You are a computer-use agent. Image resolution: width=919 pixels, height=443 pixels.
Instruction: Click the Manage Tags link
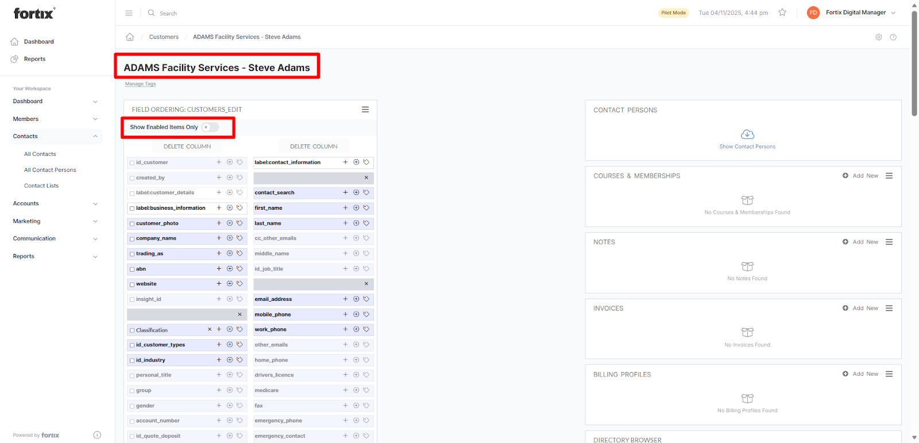click(x=140, y=84)
